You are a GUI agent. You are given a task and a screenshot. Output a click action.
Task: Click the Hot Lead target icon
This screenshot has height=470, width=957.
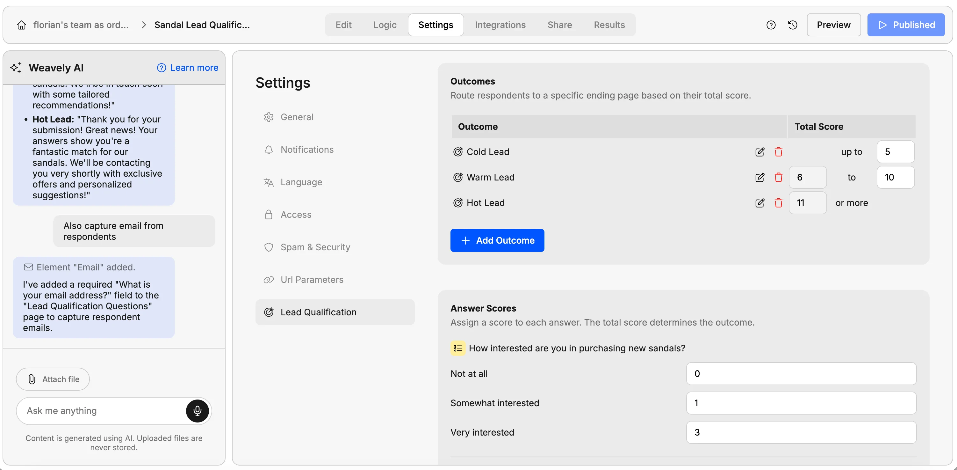click(458, 203)
